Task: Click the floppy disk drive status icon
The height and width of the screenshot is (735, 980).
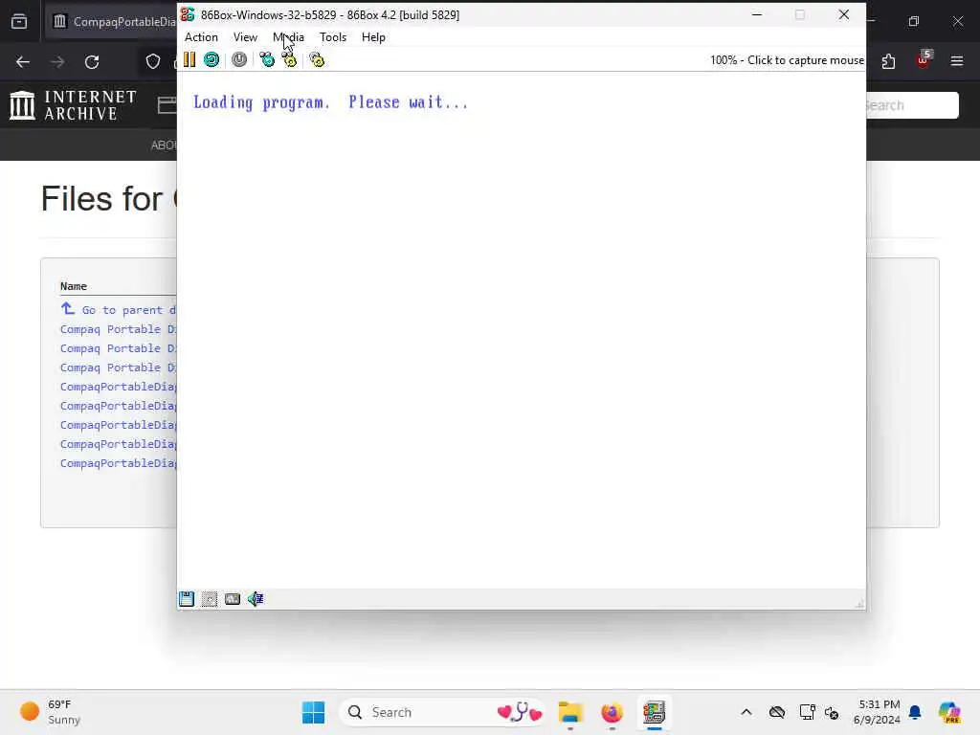Action: 187,599
